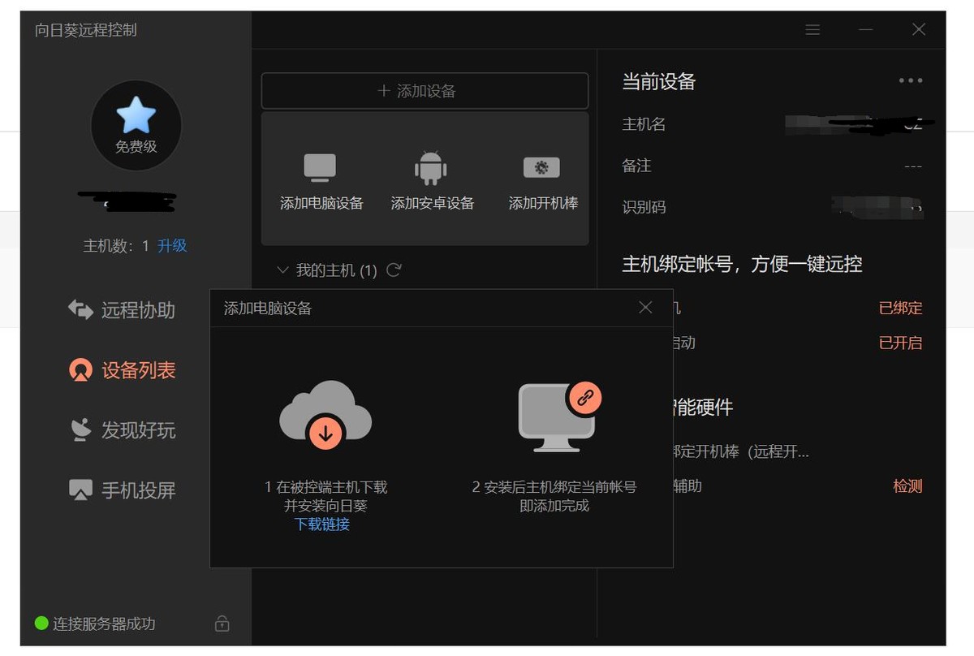
Task: Choose 添加电脑设备 option label
Action: coord(321,203)
